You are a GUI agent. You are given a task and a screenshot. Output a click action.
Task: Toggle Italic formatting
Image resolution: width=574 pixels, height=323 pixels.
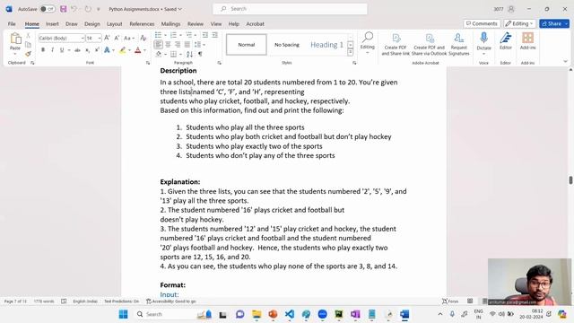pos(52,50)
